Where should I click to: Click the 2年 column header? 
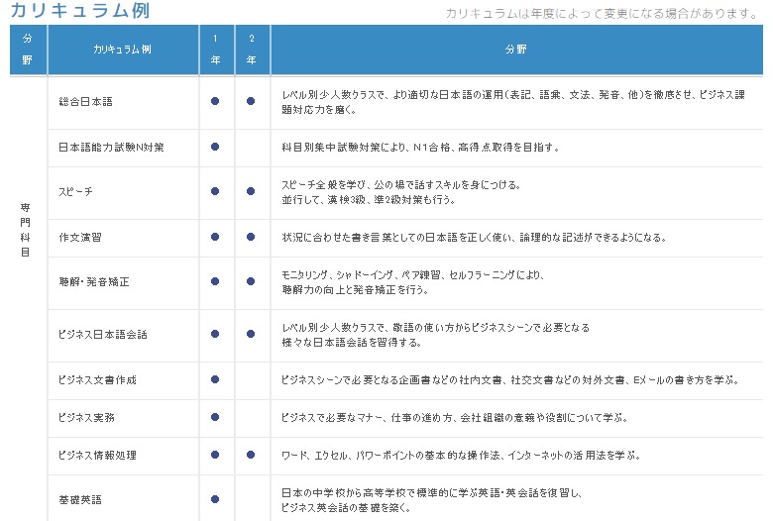252,50
